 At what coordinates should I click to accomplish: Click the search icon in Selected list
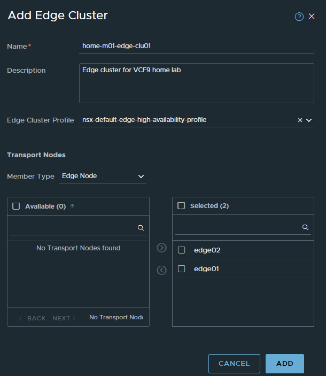[x=305, y=227]
